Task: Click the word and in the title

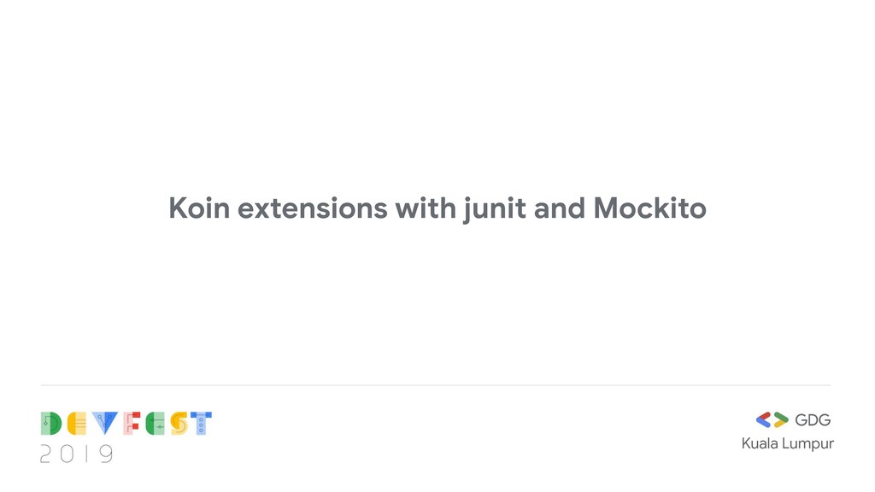Action: 560,208
